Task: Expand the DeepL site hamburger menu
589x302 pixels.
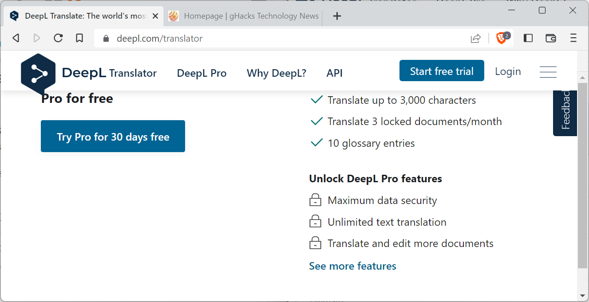Action: (548, 71)
